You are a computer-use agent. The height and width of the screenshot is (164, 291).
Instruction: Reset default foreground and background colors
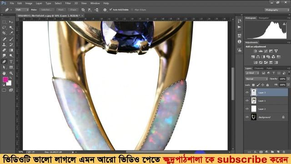tap(3, 85)
